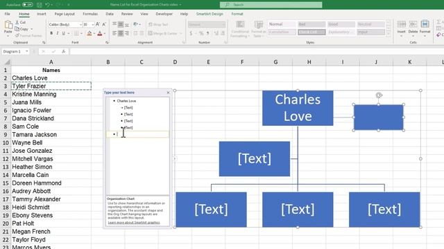The height and width of the screenshot is (249, 444).
Task: Open the font color dropdown arrow
Action: 105,34
